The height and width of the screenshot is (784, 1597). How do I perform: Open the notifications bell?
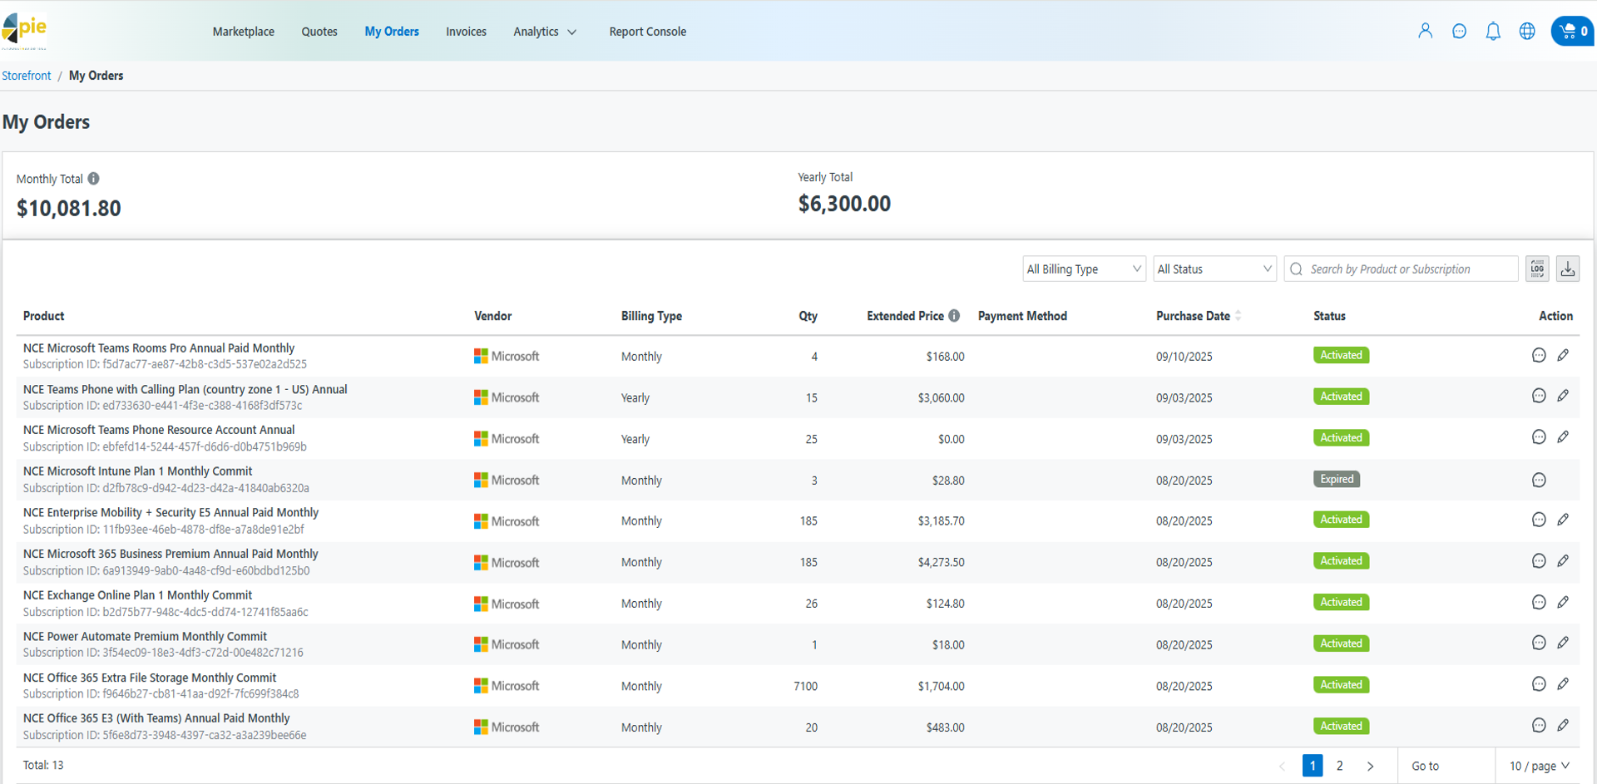tap(1493, 32)
